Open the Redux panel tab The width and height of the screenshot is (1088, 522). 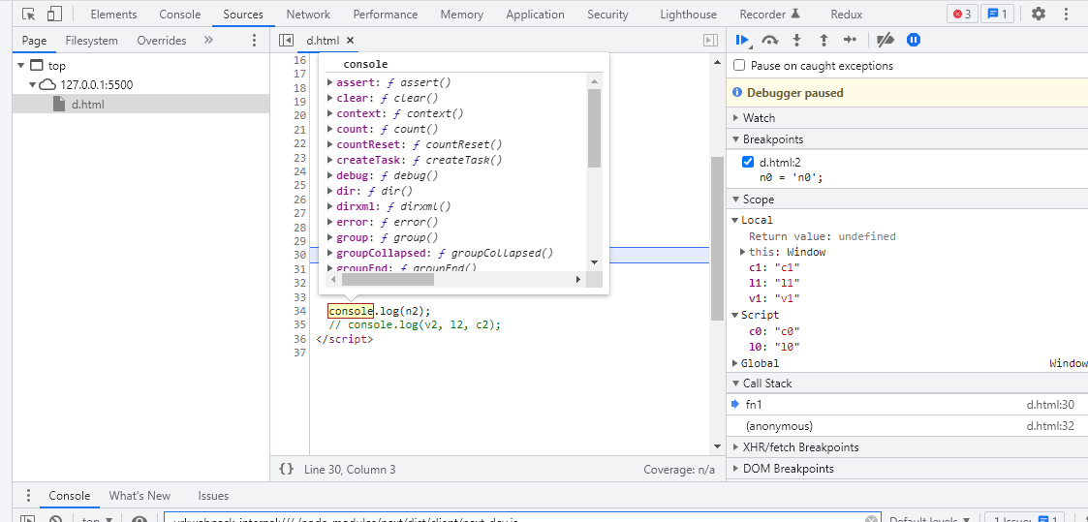click(847, 14)
